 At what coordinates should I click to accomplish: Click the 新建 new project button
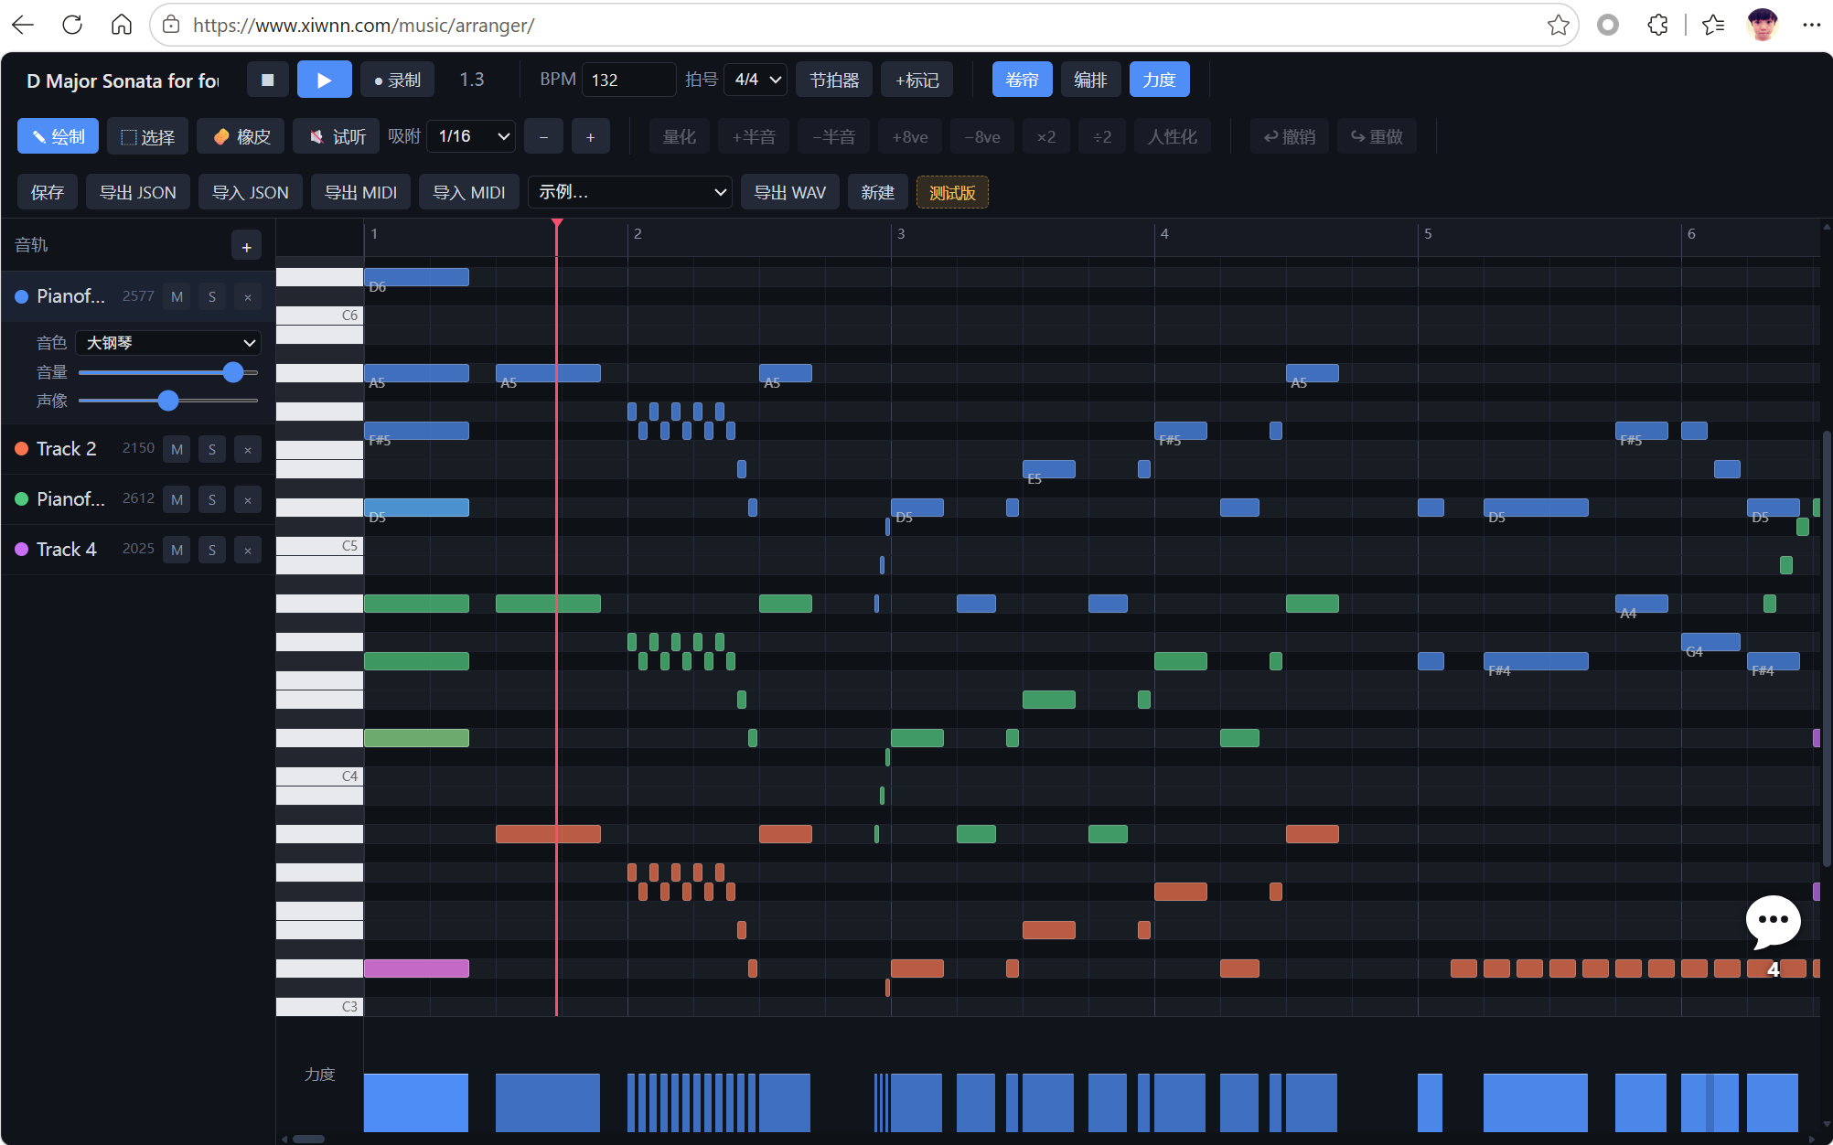pyautogui.click(x=877, y=192)
